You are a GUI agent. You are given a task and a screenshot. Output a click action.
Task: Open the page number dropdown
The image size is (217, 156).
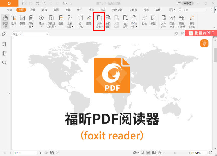coord(36,153)
